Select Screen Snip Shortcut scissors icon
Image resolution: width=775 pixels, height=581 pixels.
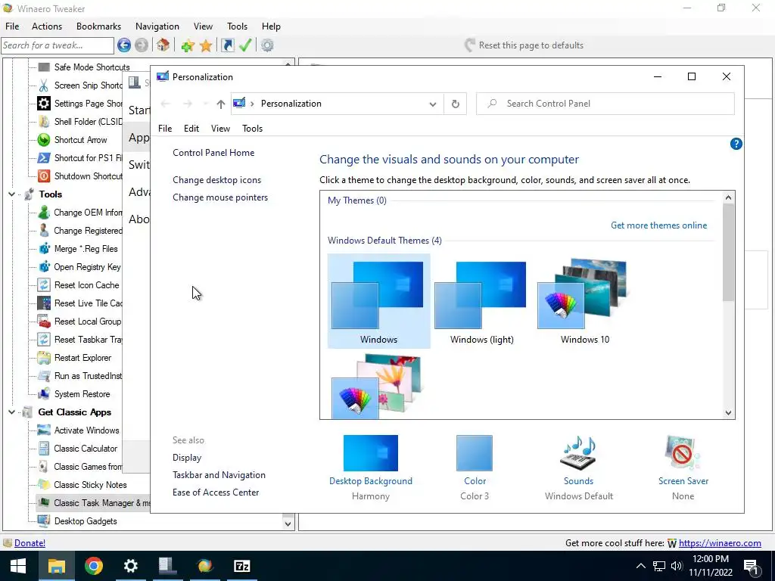(x=44, y=85)
